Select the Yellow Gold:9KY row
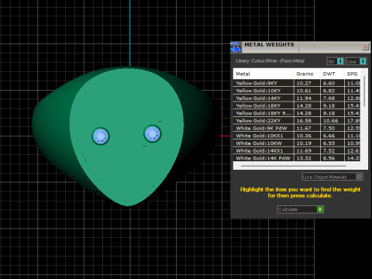 coord(297,83)
